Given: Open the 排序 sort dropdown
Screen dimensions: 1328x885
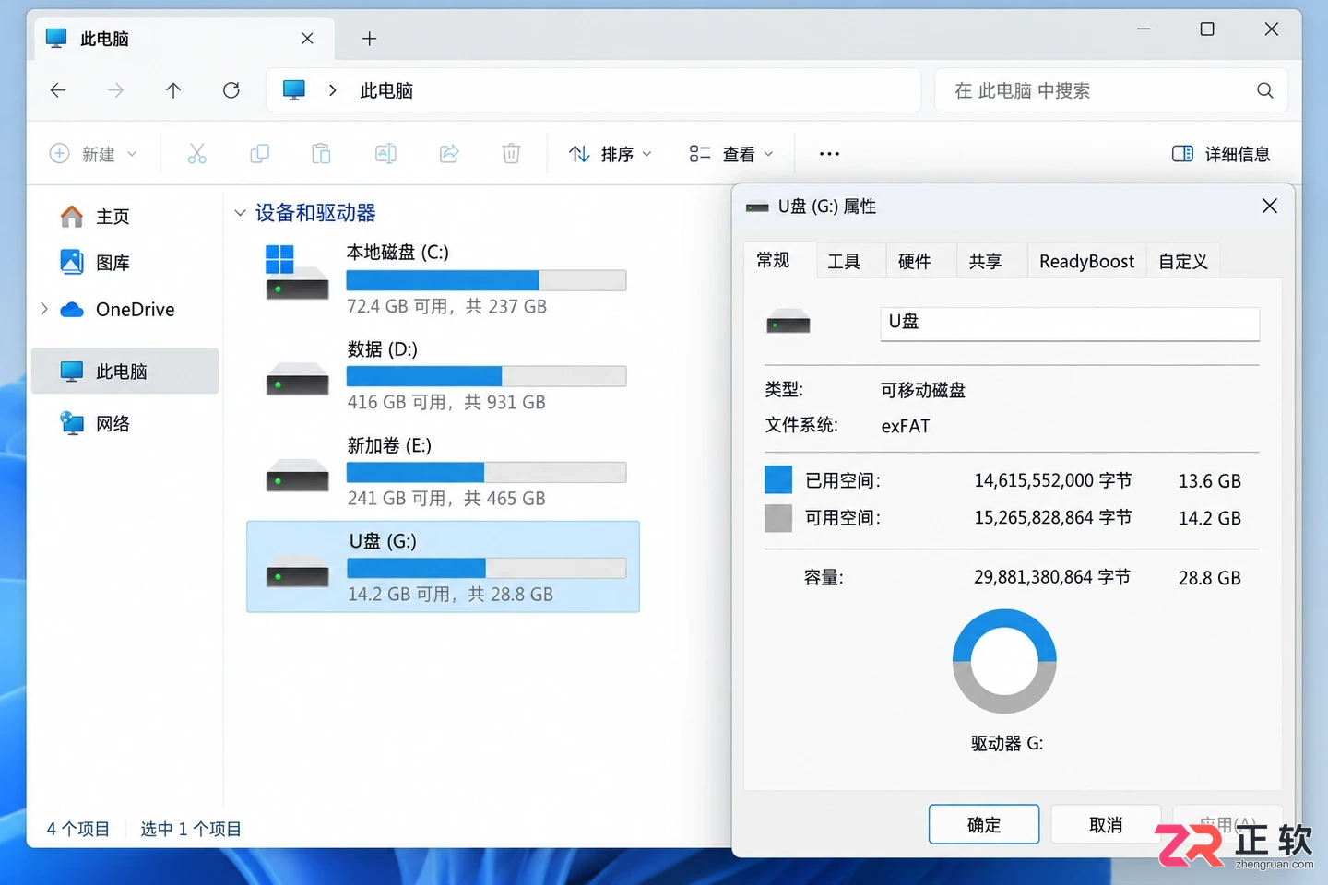Looking at the screenshot, I should (611, 154).
